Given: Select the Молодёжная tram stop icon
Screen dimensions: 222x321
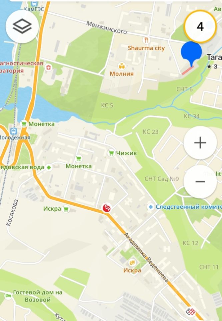Looking at the screenshot, I should [x=14, y=131].
